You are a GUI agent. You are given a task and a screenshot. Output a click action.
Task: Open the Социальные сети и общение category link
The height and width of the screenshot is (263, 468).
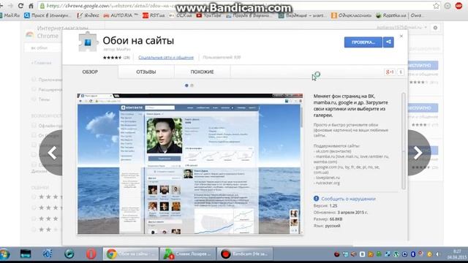166,58
